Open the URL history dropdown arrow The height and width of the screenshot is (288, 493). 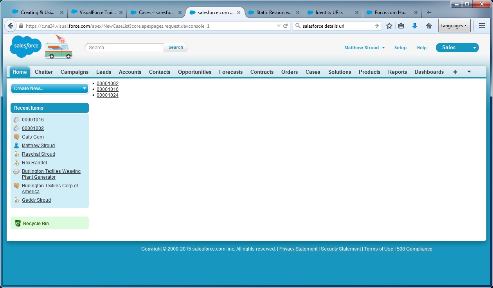[x=279, y=26]
